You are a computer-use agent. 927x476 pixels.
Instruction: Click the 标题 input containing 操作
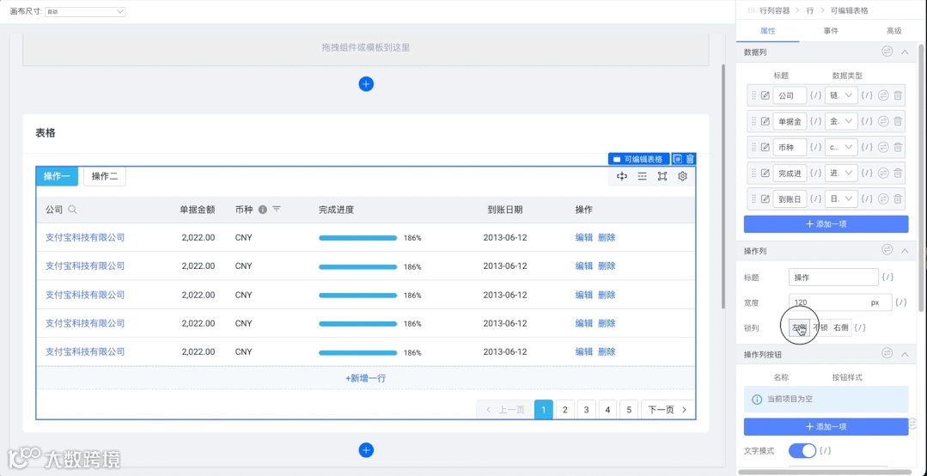(x=833, y=277)
